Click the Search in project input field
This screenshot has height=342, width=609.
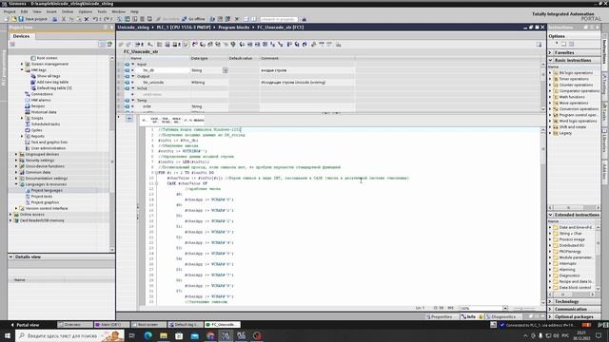pos(279,19)
